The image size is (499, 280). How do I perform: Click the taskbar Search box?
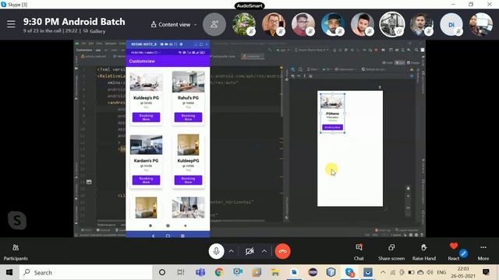pos(85,272)
